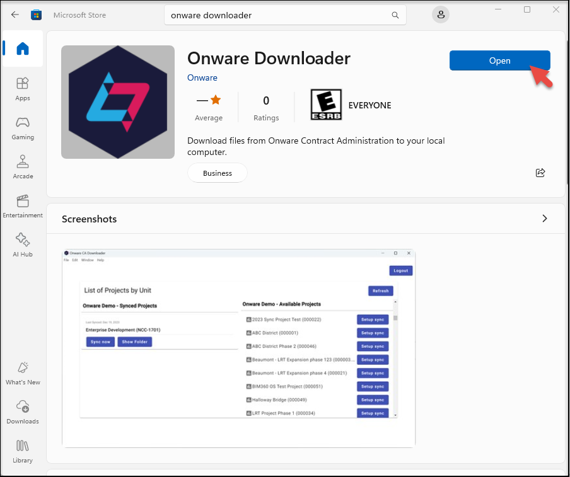The image size is (570, 477).
Task: Click in the search input field
Action: click(x=279, y=15)
